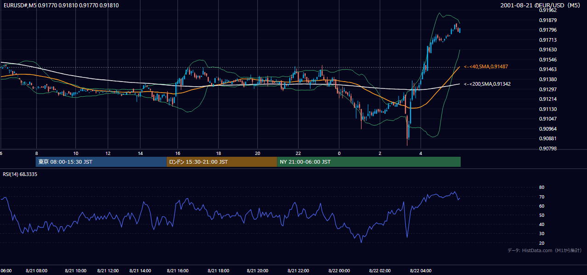Click the 8/21 14:00 bottom time label
Viewport: 587px width, 275px height.
click(x=141, y=271)
